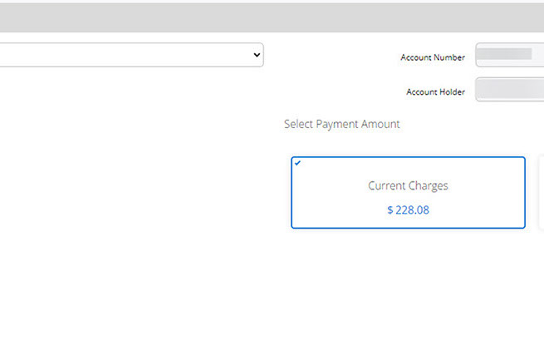Click the "Account Number" label
Viewport: 544px width, 350px height.
pyautogui.click(x=432, y=57)
